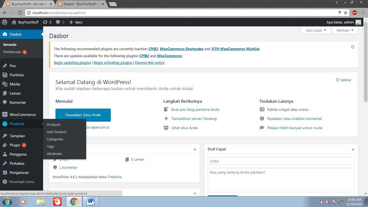Image resolution: width=368 pixels, height=207 pixels.
Task: Click Tambahkan laman Tentang link
Action: coord(194,119)
